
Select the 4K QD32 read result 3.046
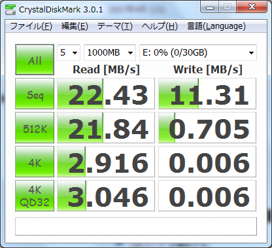pyautogui.click(x=106, y=196)
